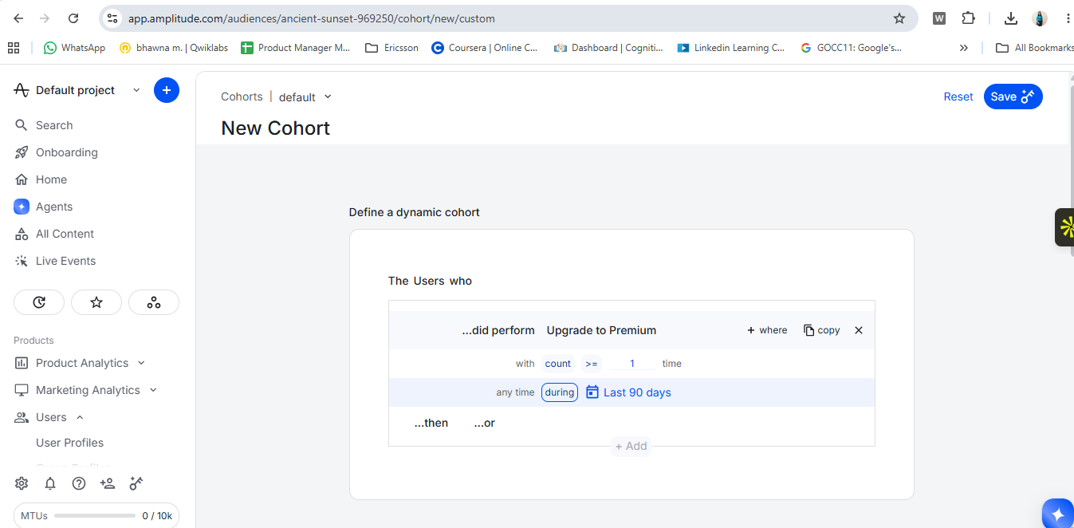This screenshot has height=528, width=1074.
Task: Change the did perform condition
Action: (x=498, y=330)
